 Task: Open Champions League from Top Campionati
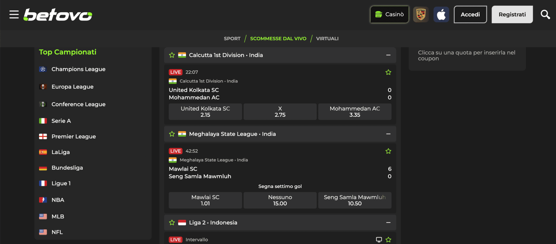pyautogui.click(x=79, y=69)
